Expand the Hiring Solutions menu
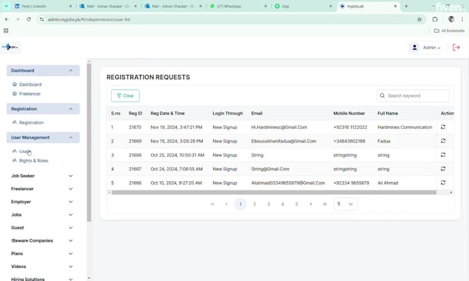Viewport: 469px width, 281px height. (42, 279)
